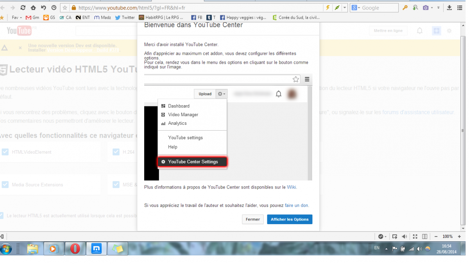Enter fullscreen with the status bar icon
The image size is (469, 264).
(x=415, y=237)
